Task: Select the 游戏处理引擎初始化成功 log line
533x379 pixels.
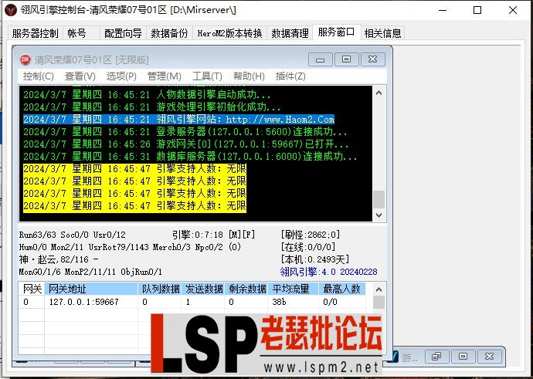Action: [x=152, y=107]
